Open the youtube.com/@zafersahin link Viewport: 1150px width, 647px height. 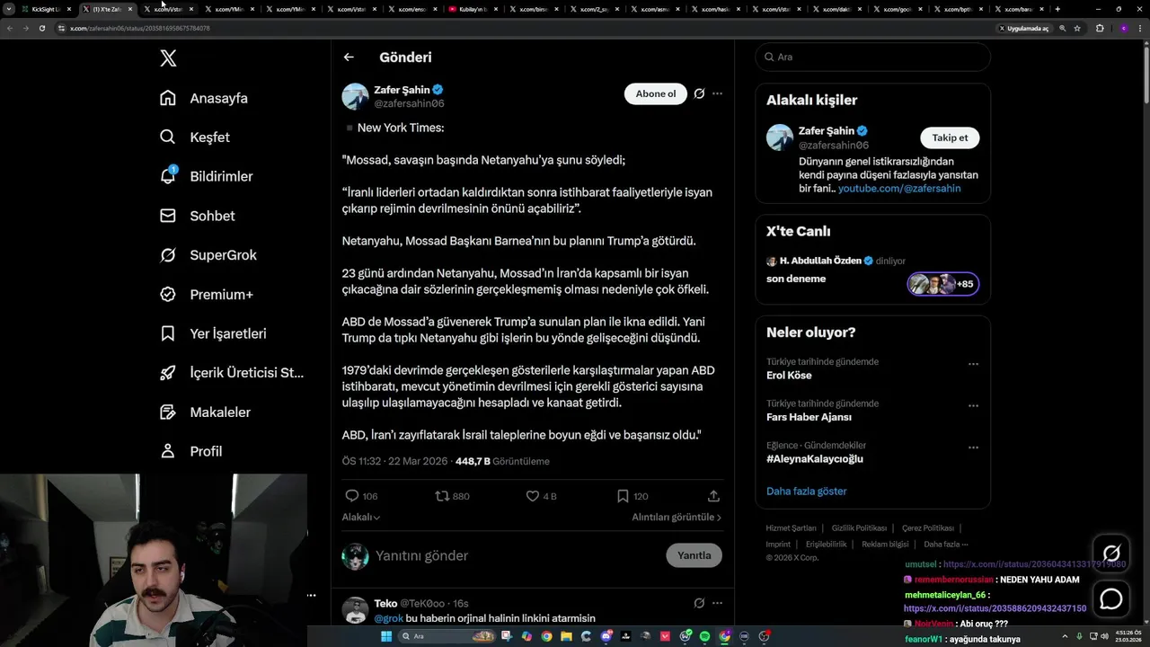click(x=899, y=189)
